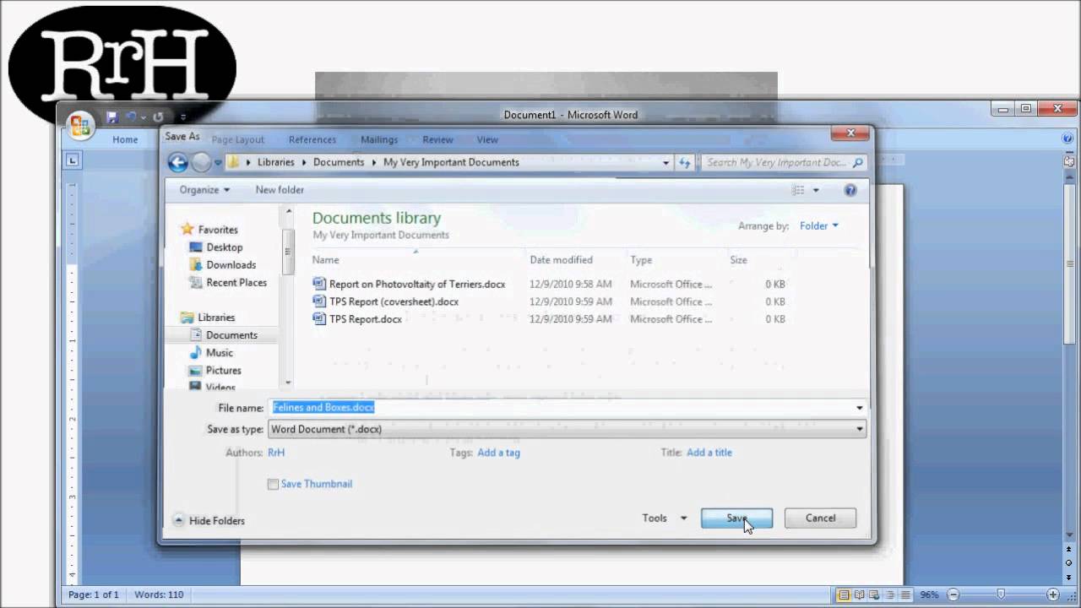Click the Save icon in Quick Access Toolbar
The width and height of the screenshot is (1081, 608).
tap(111, 117)
